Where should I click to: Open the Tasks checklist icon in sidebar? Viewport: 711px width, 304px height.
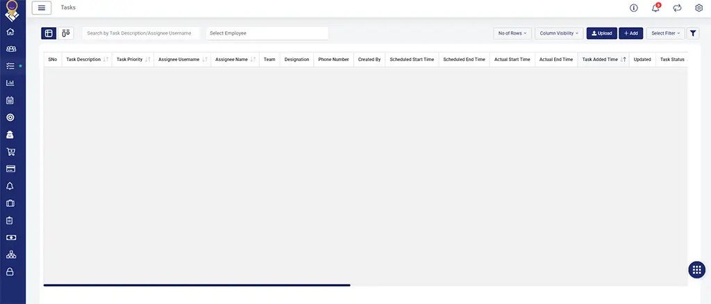[10, 66]
